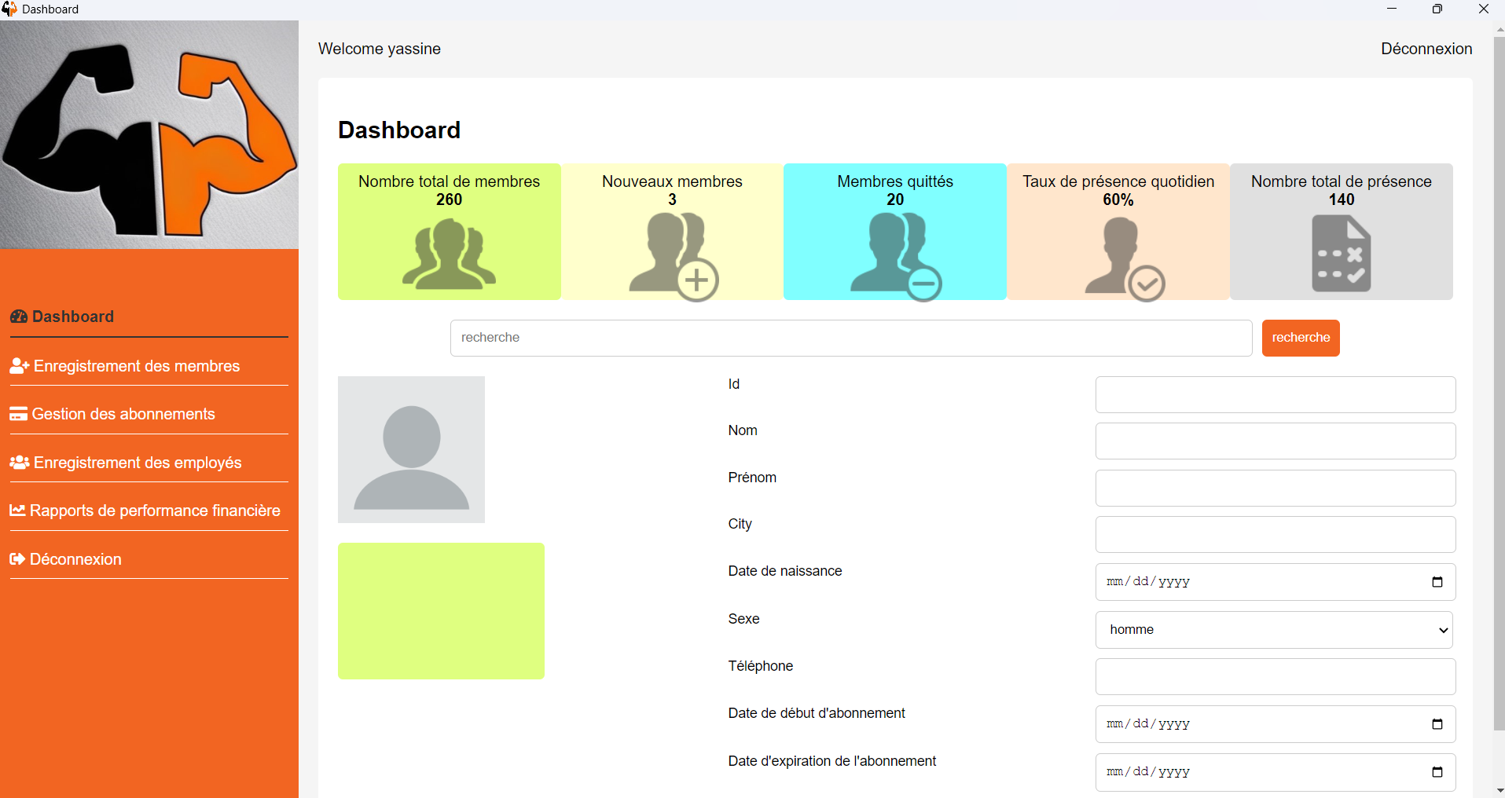Click the Membres quittés remove-person icon
The width and height of the screenshot is (1505, 798).
(x=896, y=255)
